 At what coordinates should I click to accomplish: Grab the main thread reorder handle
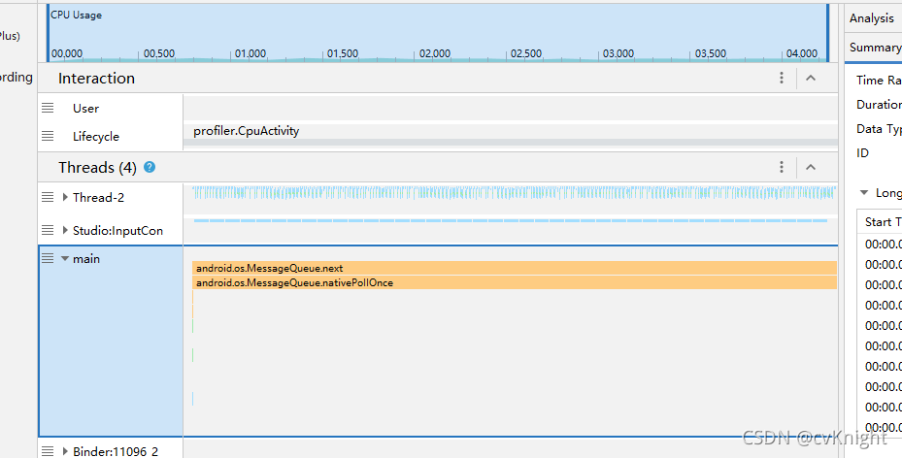tap(48, 258)
